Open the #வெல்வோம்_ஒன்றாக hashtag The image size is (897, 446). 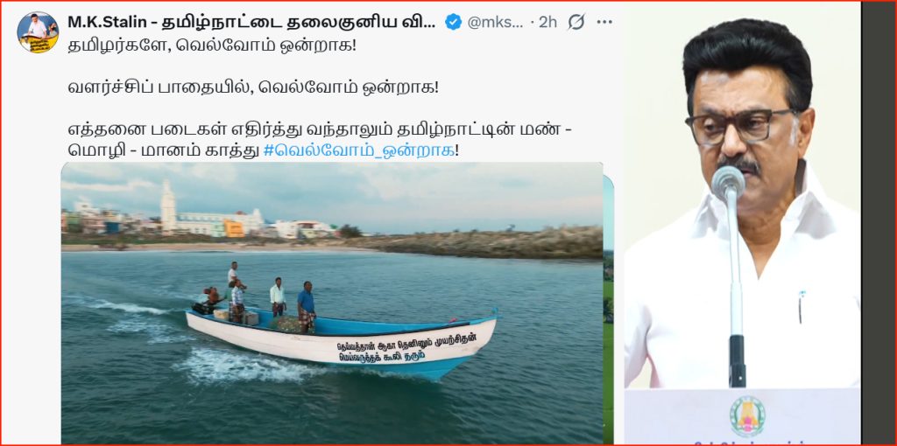tap(358, 151)
